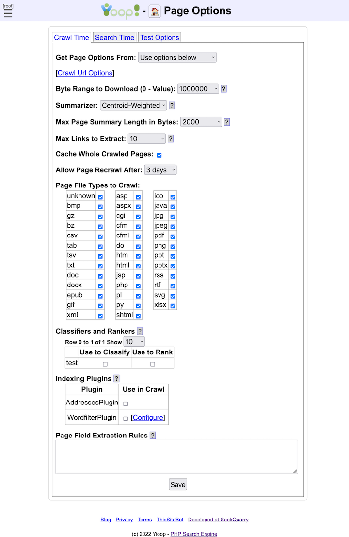The width and height of the screenshot is (349, 537).
Task: Uncheck the asp file type checkbox
Action: coord(139,197)
